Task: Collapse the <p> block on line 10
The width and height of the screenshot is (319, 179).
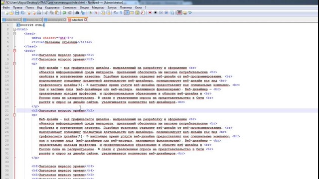Action: tap(14, 64)
